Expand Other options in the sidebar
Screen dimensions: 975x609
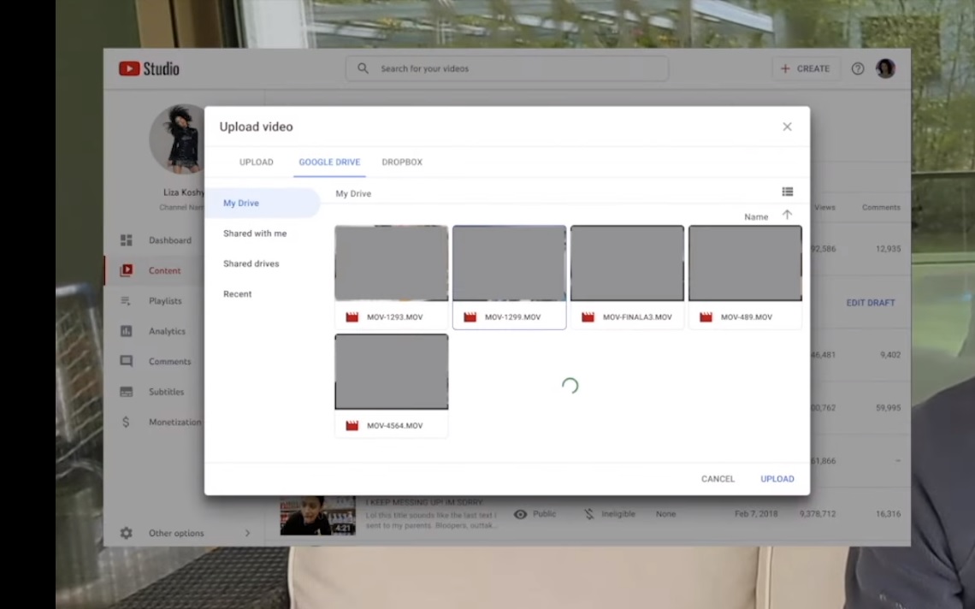pos(176,533)
